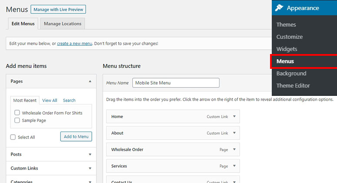Click the Menu Name input field

coord(176,83)
